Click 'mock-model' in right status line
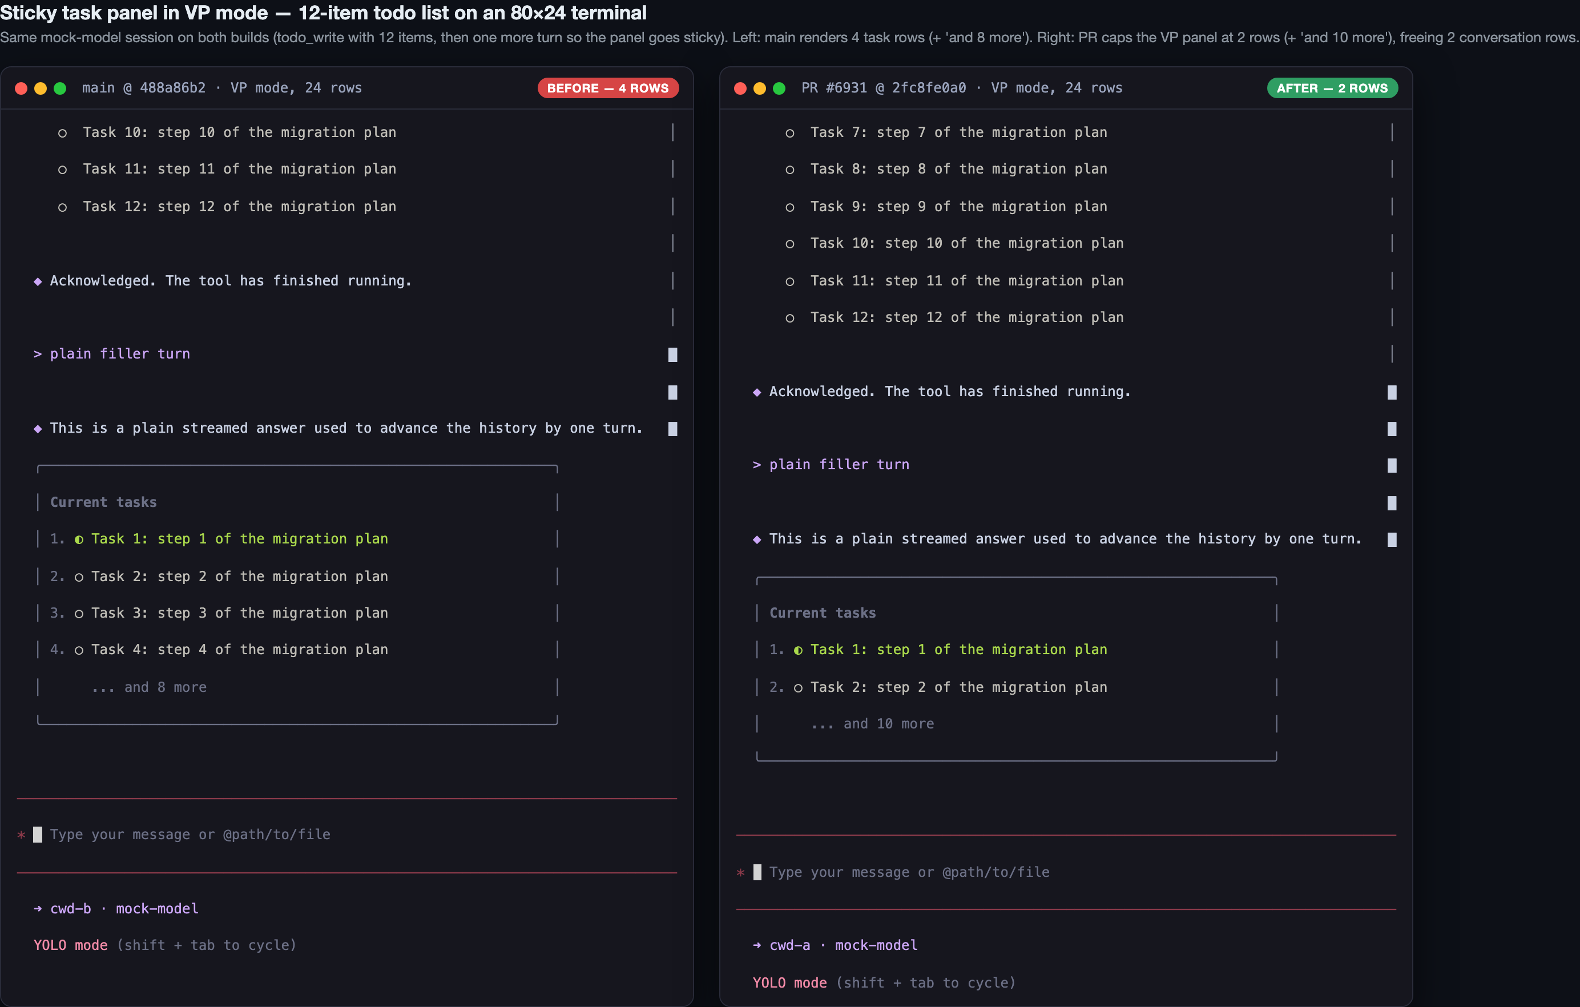 coord(877,945)
